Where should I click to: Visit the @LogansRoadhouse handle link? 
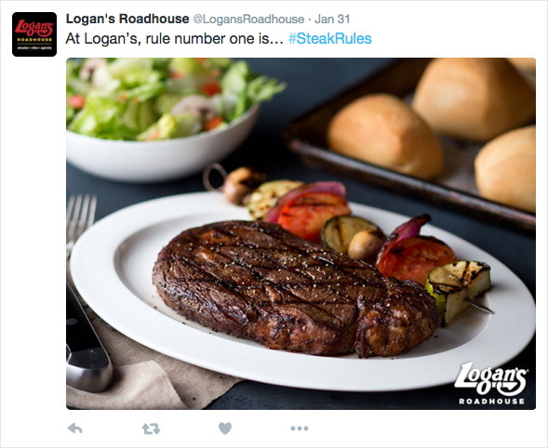click(x=248, y=20)
